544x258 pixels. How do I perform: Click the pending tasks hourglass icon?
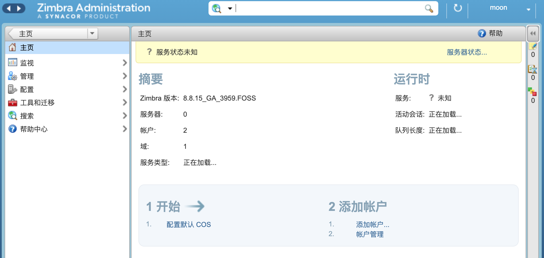click(x=533, y=69)
